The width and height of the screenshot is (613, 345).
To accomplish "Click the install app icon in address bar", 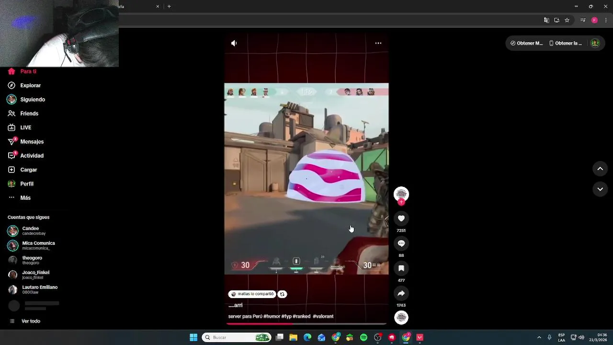I will pyautogui.click(x=556, y=20).
